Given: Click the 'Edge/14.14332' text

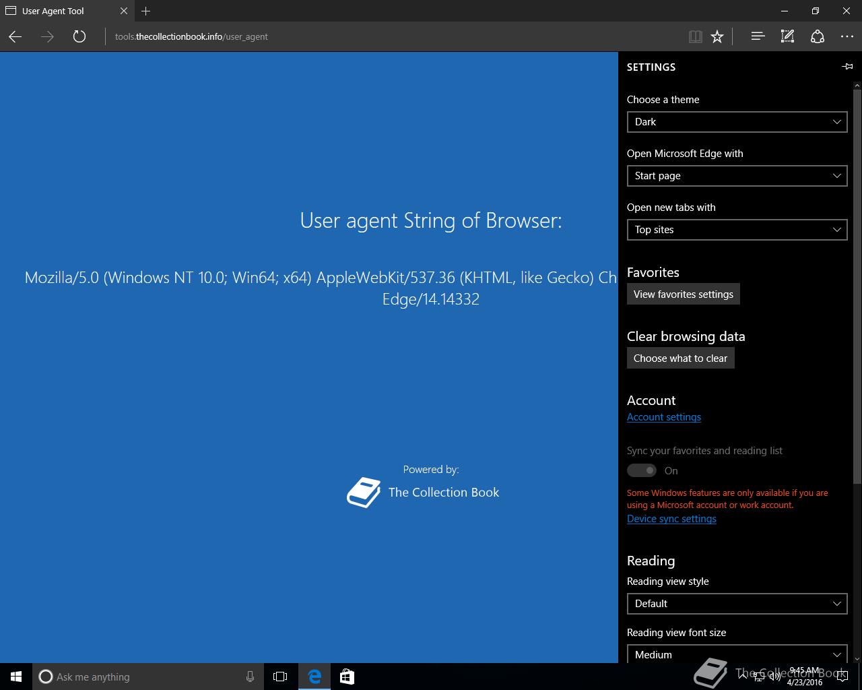Looking at the screenshot, I should (x=431, y=299).
